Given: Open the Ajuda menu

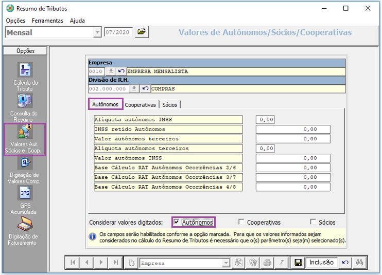Looking at the screenshot, I should [x=77, y=21].
